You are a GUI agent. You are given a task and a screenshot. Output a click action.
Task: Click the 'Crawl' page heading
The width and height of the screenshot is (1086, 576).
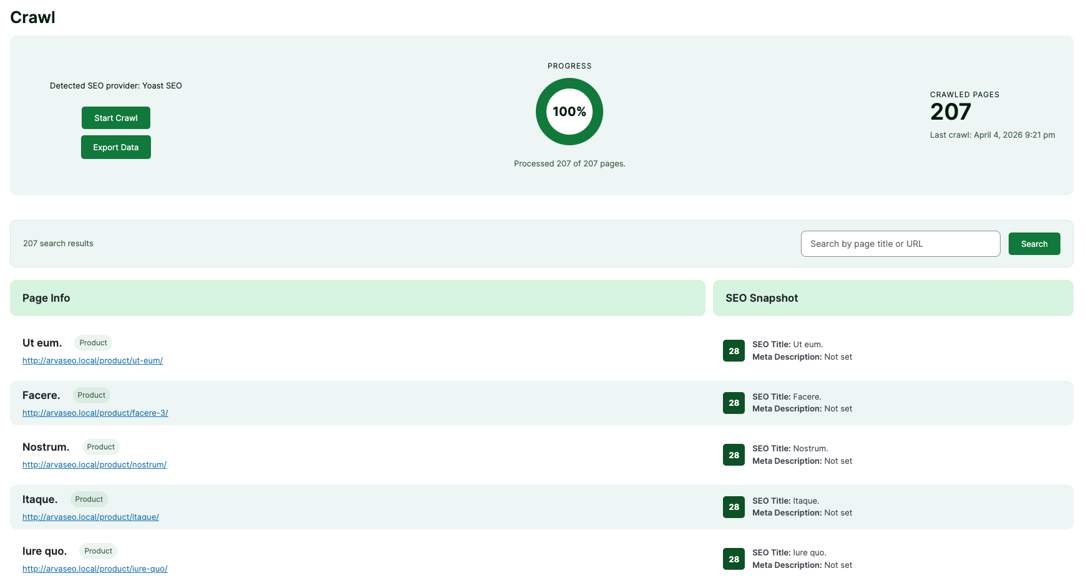pyautogui.click(x=32, y=17)
